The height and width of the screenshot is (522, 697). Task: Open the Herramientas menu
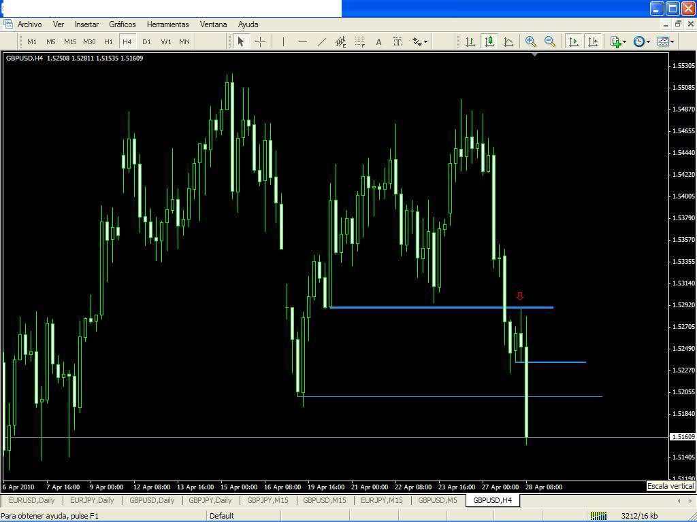click(x=168, y=24)
